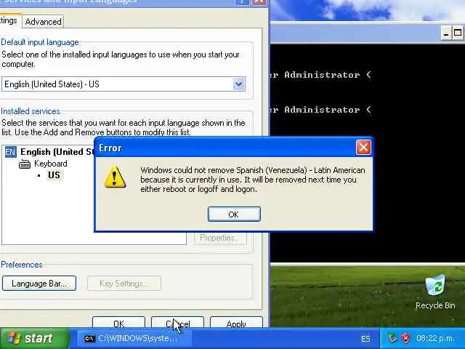Close the Error dialog via red X

pyautogui.click(x=363, y=148)
